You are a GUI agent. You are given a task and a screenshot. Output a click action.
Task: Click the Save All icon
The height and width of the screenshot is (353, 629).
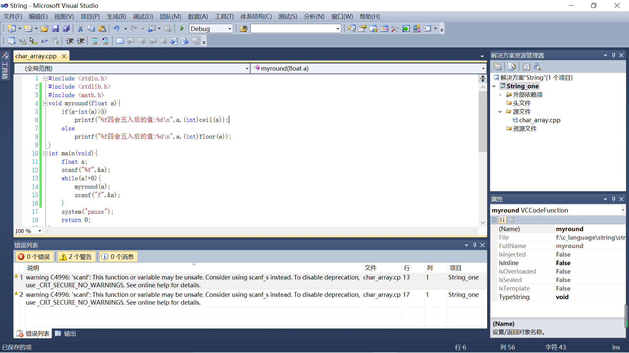click(x=66, y=29)
